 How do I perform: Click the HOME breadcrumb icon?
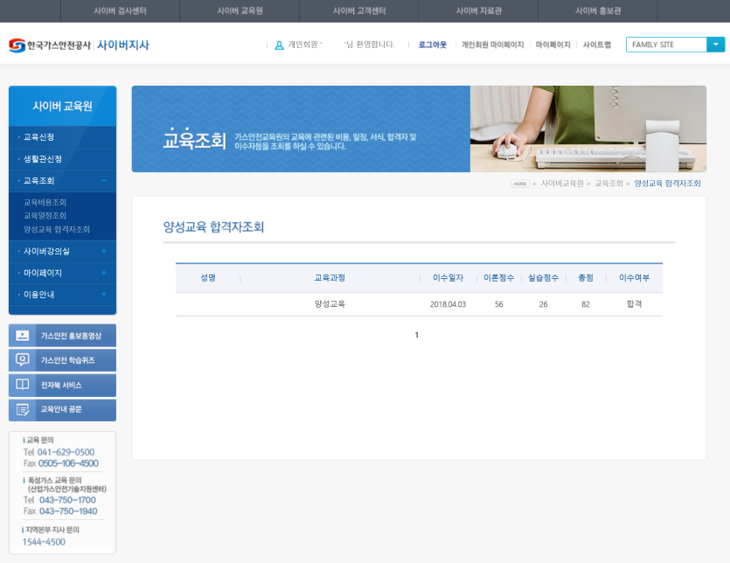coord(520,184)
